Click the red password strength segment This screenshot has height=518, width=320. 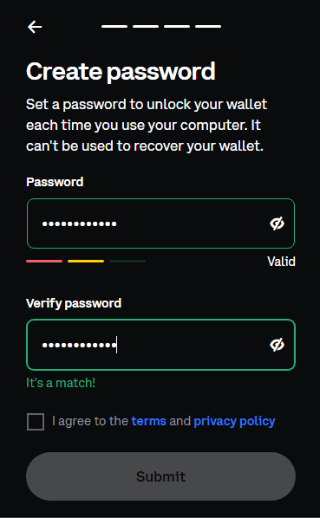[x=44, y=261]
